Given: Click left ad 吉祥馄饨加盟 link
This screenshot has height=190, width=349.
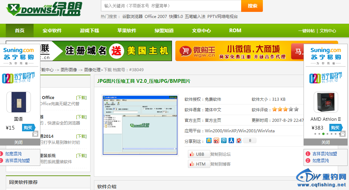Looking at the screenshot, I should (x=17, y=160).
